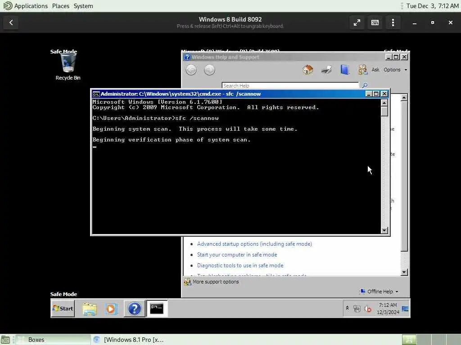This screenshot has width=461, height=345.
Task: Click the network tray icon
Action: coord(357,309)
